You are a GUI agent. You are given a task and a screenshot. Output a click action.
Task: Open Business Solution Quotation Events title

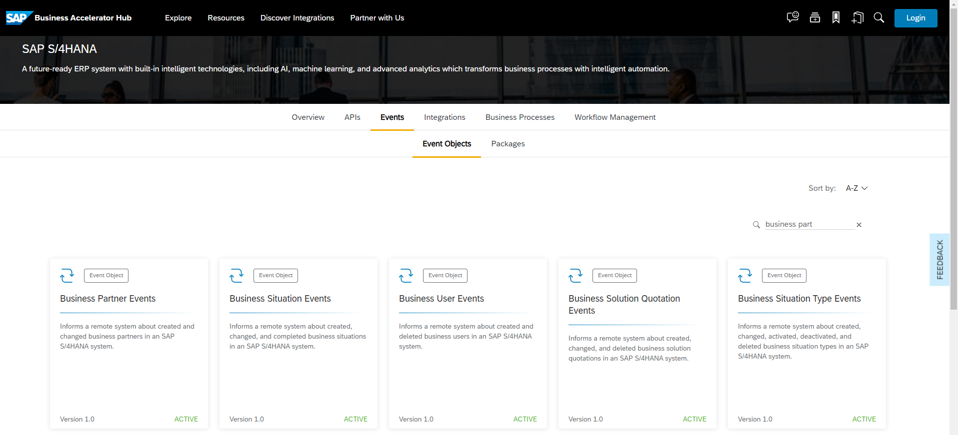[x=624, y=305]
